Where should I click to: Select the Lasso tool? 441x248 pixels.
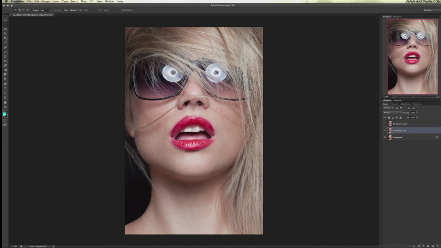pos(5,29)
